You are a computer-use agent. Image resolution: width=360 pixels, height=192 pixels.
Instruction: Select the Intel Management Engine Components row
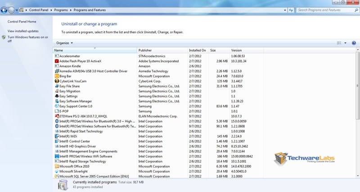[x=158, y=151]
